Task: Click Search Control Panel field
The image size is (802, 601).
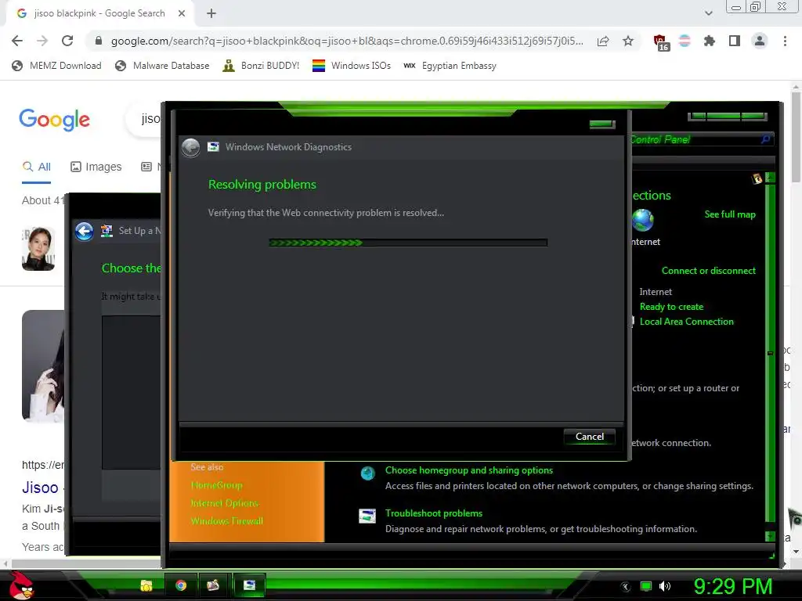Action: pyautogui.click(x=701, y=139)
